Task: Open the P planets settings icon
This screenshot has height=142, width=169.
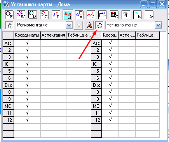Action: coord(56,15)
